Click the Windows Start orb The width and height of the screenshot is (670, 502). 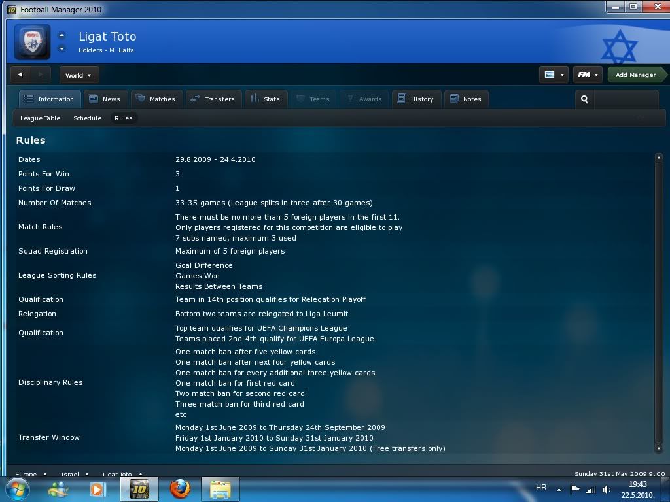[x=18, y=488]
